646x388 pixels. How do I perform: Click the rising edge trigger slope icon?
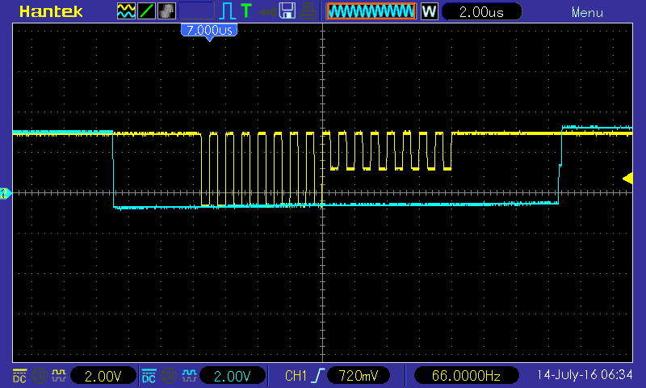pos(318,376)
